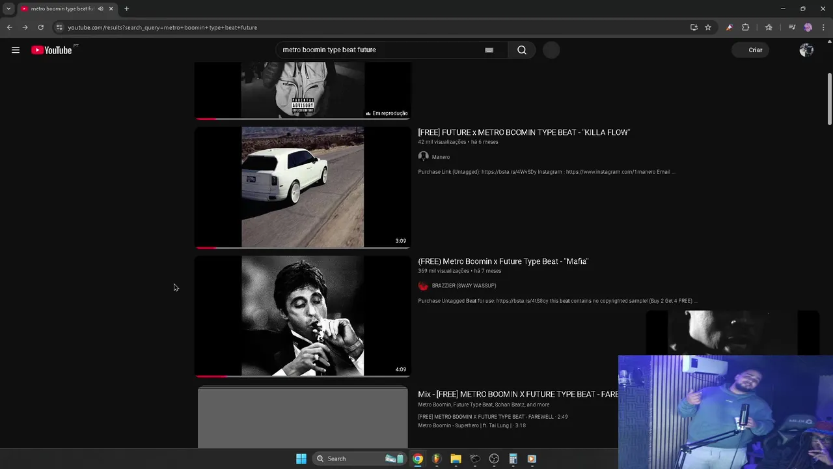Open the Chrome three-dot menu
The image size is (833, 469).
click(x=824, y=27)
